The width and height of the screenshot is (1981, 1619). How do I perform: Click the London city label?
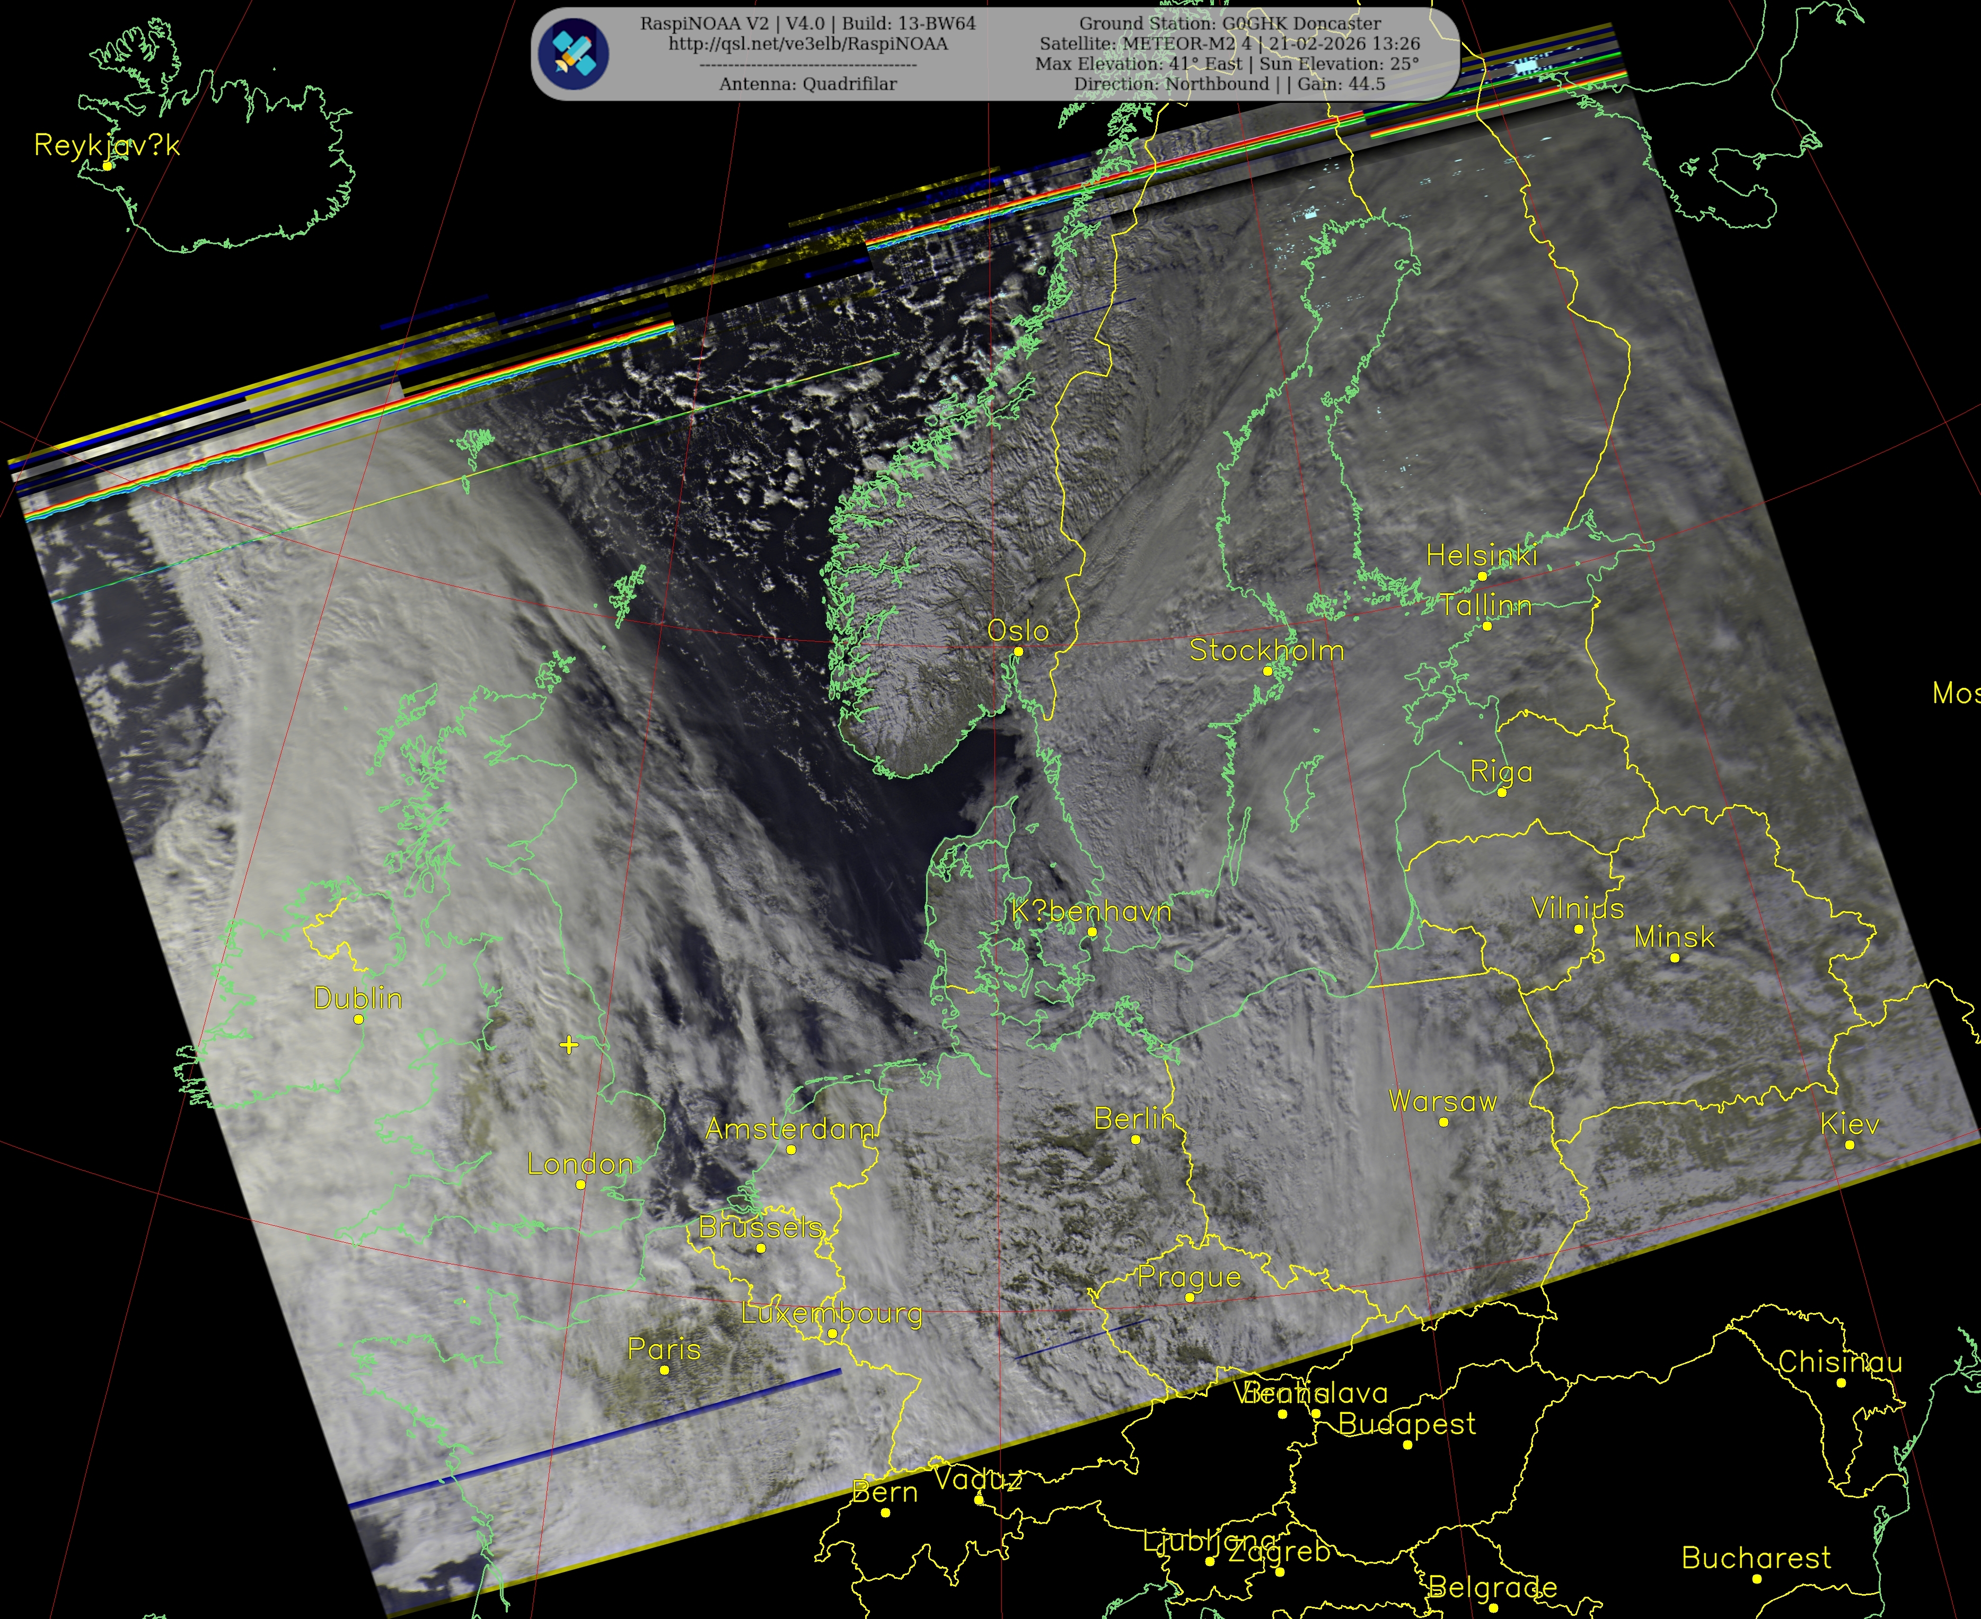pos(580,1164)
